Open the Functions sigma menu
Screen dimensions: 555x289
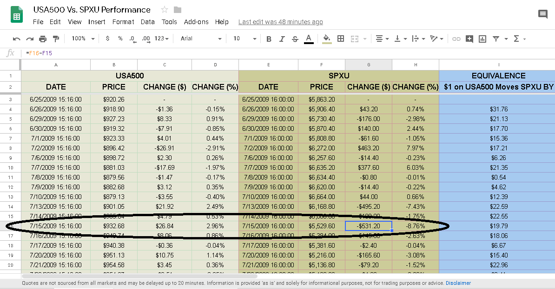click(519, 39)
